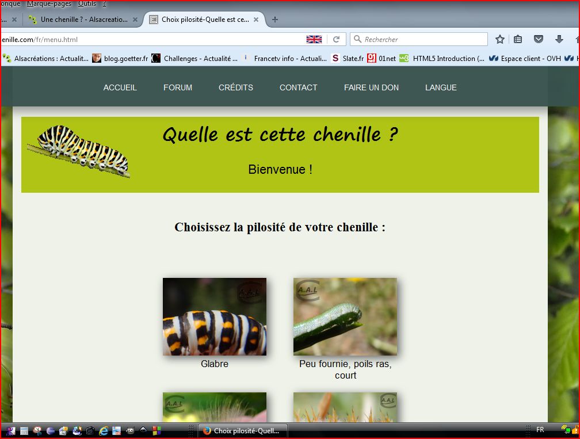Click FAIRE UN DON in the navigation

point(371,87)
